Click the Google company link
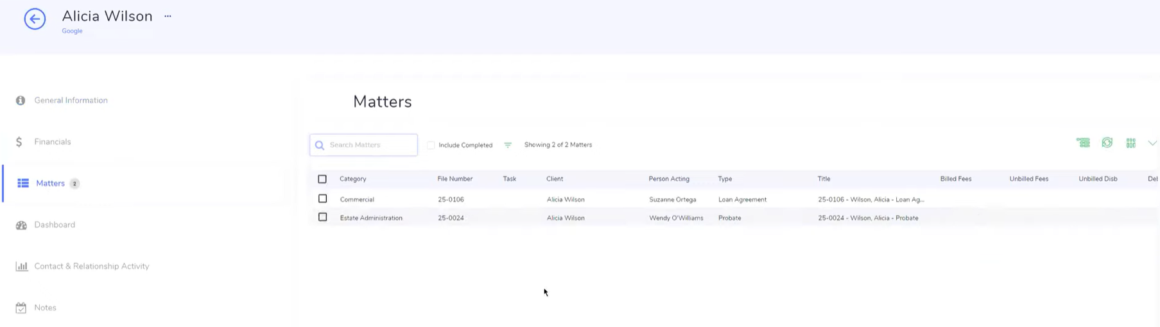The height and width of the screenshot is (327, 1160). click(72, 31)
